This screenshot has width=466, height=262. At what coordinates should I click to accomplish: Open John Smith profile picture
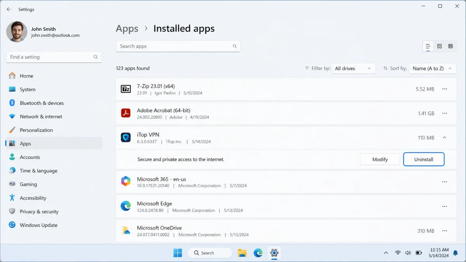point(17,32)
